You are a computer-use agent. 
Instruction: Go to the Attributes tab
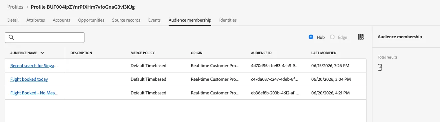(36, 20)
